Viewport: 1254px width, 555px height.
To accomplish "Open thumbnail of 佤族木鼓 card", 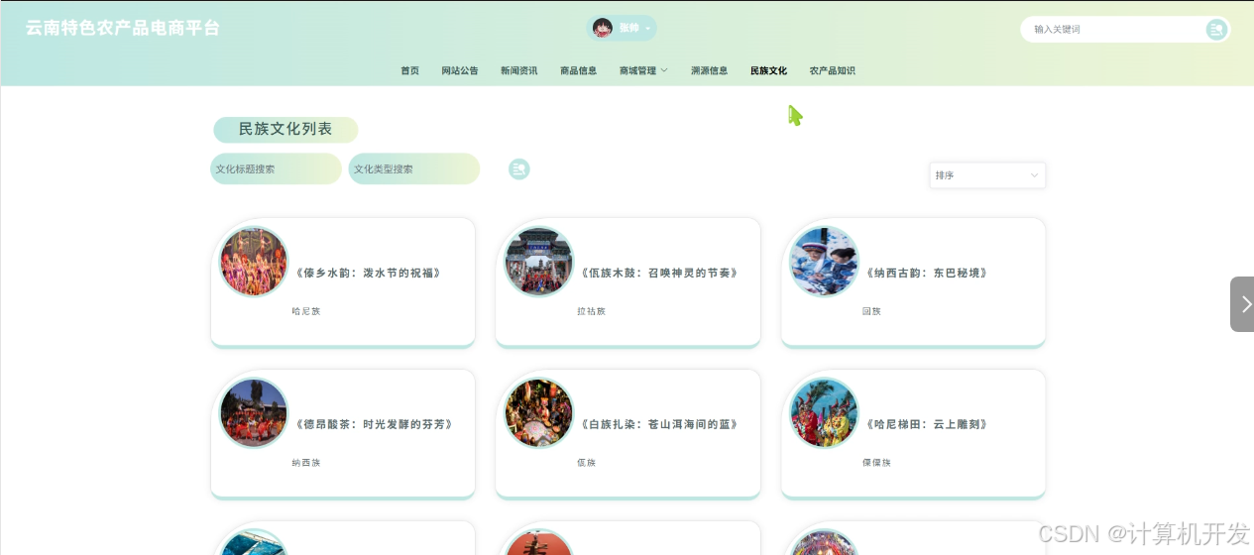I will [539, 262].
